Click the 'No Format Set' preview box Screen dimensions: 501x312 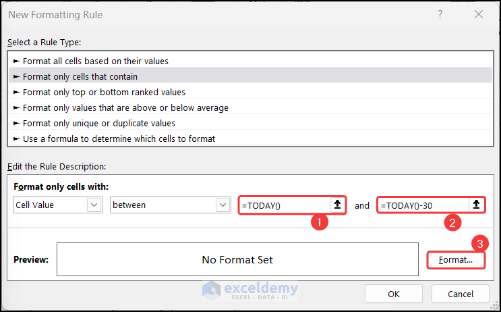pyautogui.click(x=237, y=260)
